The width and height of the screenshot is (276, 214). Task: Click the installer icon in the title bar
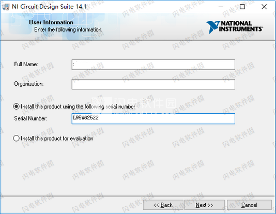tap(6, 7)
